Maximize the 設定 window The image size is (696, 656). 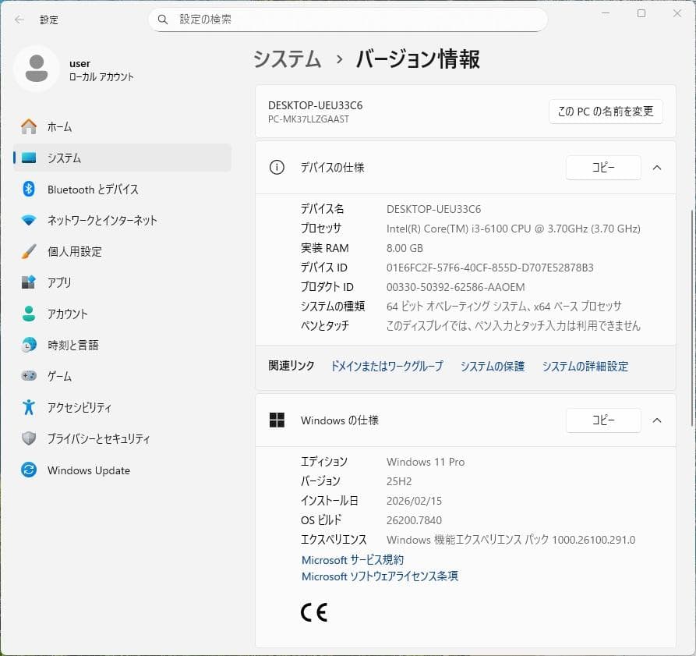click(641, 13)
